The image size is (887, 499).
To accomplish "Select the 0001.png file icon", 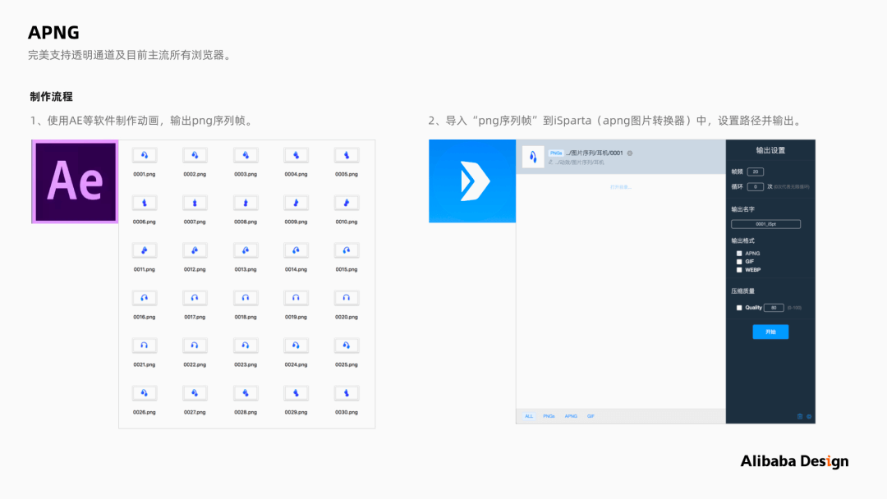I will click(x=145, y=155).
